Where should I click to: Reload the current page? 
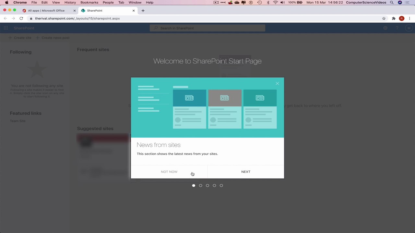pos(21,18)
